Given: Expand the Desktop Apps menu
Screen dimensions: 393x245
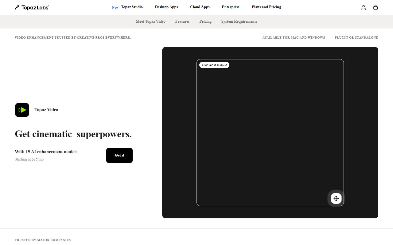Looking at the screenshot, I should pos(166,7).
